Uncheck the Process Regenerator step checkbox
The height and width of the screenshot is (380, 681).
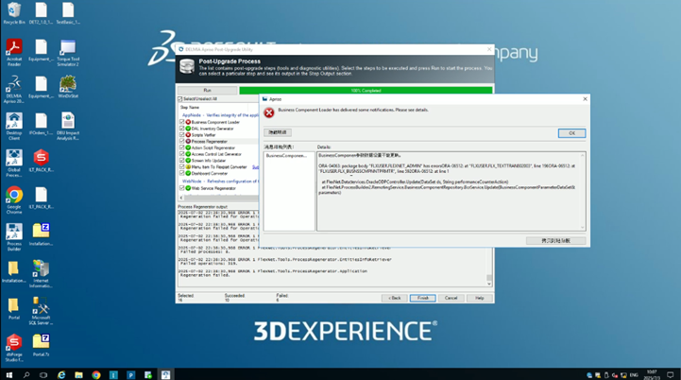[182, 141]
